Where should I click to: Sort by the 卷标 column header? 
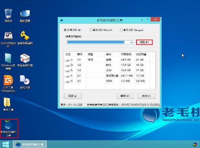pyautogui.click(x=109, y=54)
